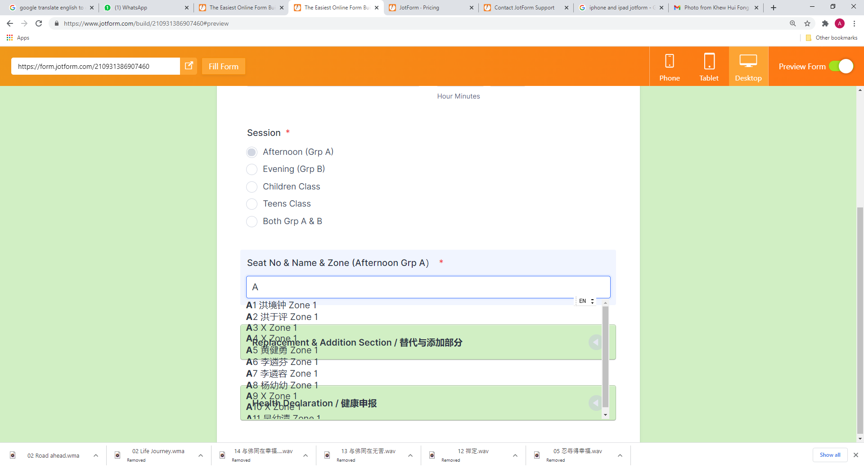Image resolution: width=864 pixels, height=468 pixels.
Task: Click the Seat No text input field
Action: tap(428, 287)
